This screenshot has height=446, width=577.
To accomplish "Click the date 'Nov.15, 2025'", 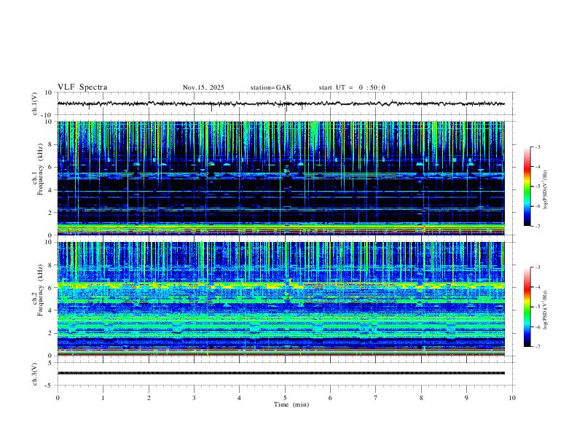I will click(203, 87).
